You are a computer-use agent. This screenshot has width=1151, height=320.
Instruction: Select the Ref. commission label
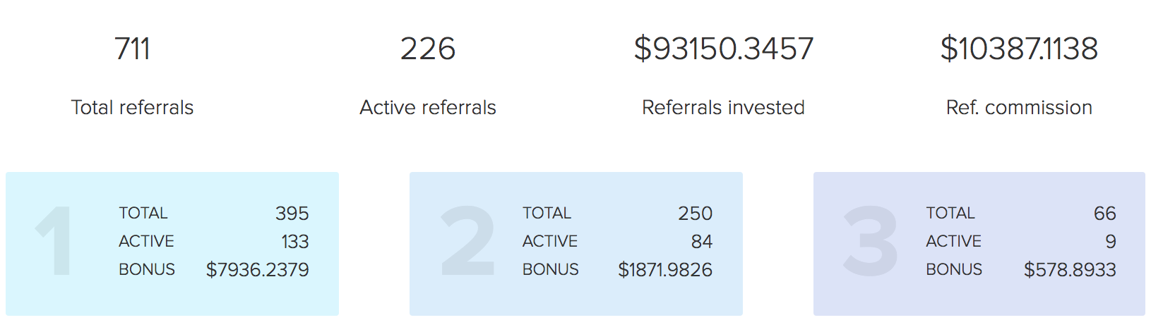(x=1019, y=107)
